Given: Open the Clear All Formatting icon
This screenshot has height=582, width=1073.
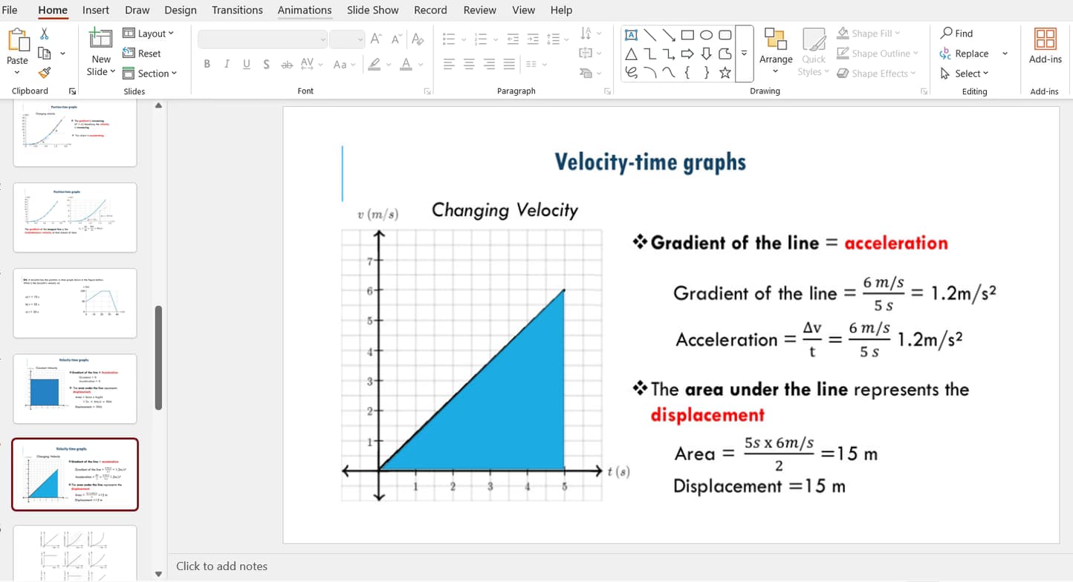Looking at the screenshot, I should click(418, 37).
